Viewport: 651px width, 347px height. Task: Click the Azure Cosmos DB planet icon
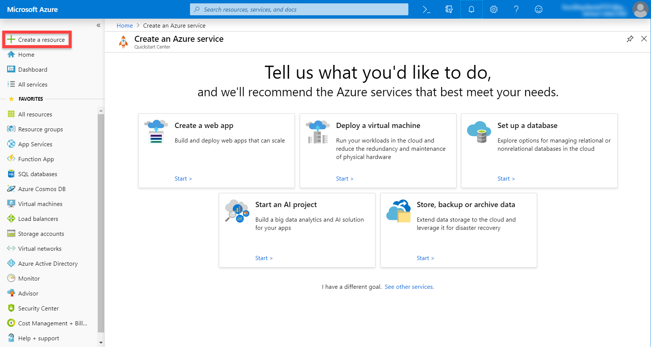pyautogui.click(x=11, y=189)
